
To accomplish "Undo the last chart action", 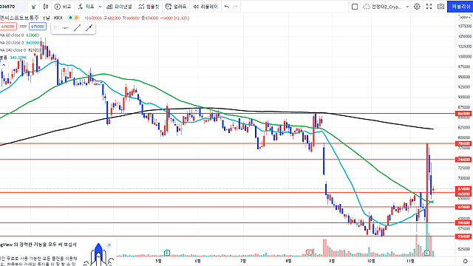I will (227, 7).
